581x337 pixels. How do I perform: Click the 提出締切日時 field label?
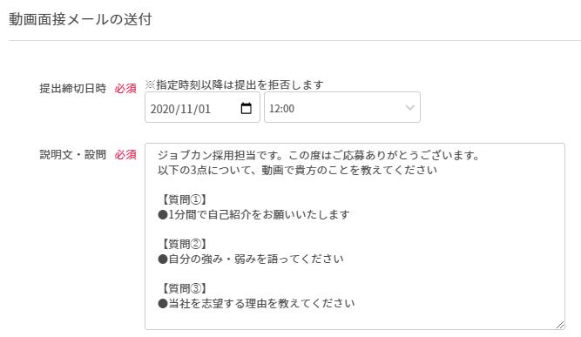pos(72,89)
